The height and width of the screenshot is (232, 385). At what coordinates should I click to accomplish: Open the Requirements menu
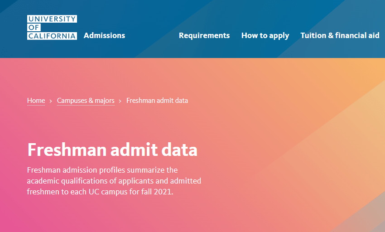click(x=204, y=36)
